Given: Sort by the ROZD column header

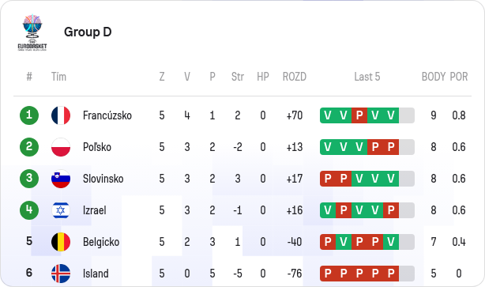Looking at the screenshot, I should pyautogui.click(x=295, y=77).
